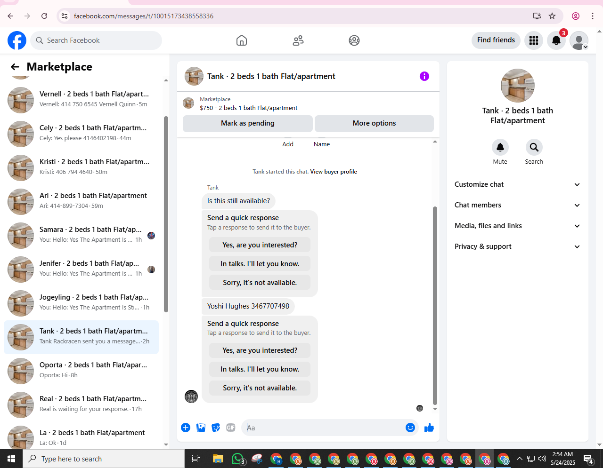Open the Windows Start menu
The image size is (603, 468).
point(11,459)
